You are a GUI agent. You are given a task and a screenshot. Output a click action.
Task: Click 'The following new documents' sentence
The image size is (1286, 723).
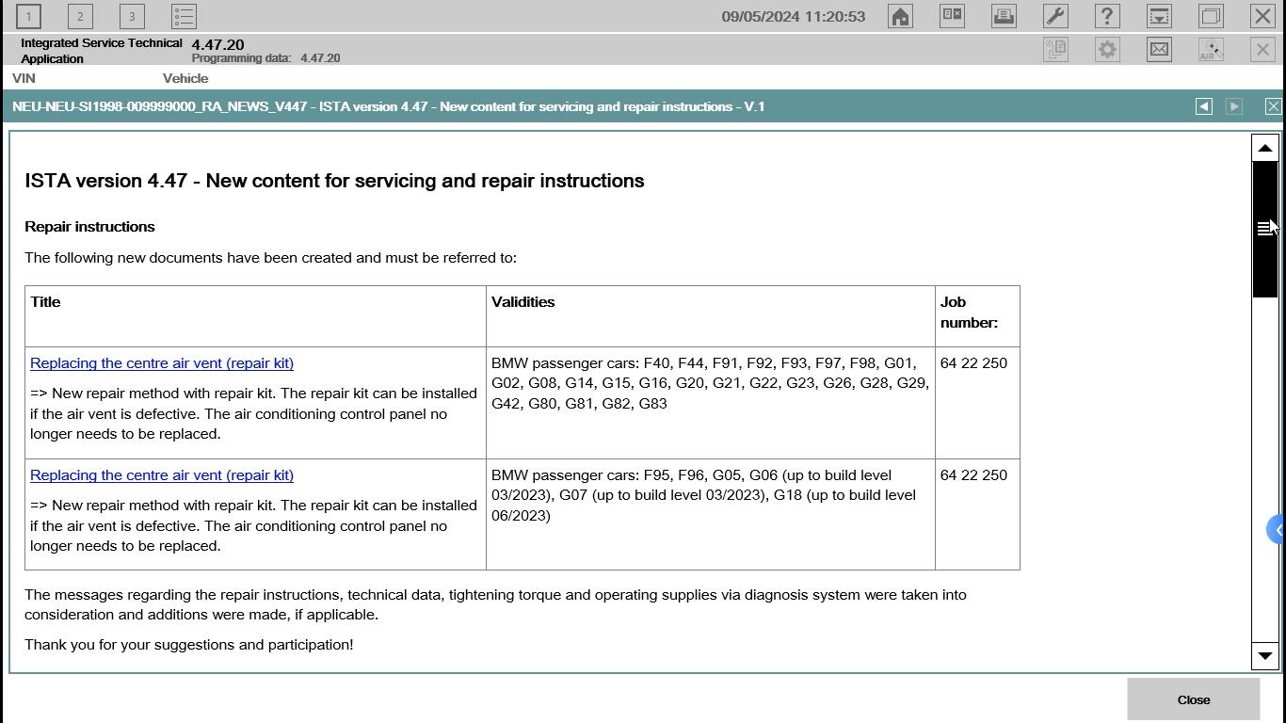[270, 258]
